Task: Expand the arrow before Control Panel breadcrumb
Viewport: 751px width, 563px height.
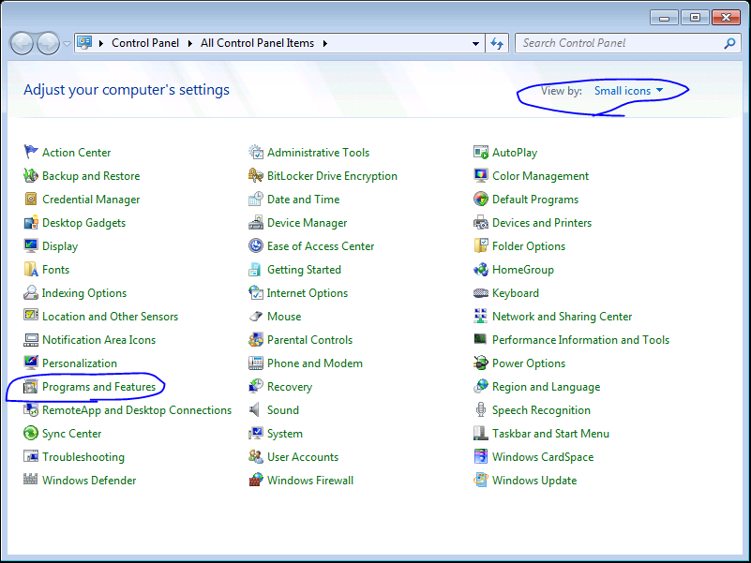Action: click(101, 44)
